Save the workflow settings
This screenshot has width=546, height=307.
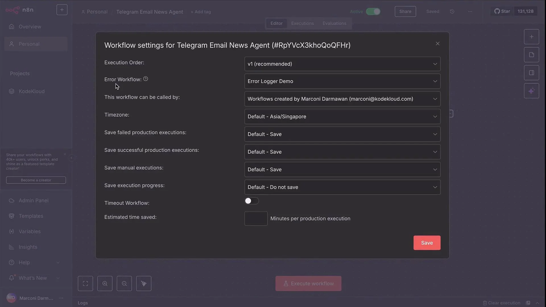click(427, 243)
